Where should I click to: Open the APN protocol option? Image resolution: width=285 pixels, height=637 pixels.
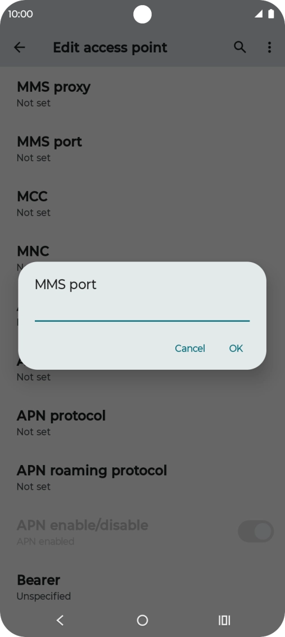pos(143,423)
